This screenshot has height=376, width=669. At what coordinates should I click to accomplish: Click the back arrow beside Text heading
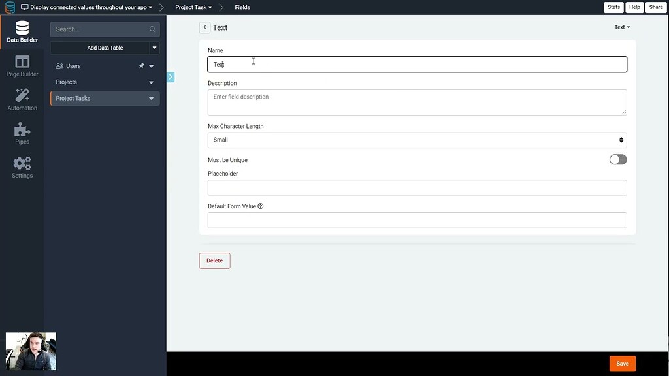coord(204,27)
